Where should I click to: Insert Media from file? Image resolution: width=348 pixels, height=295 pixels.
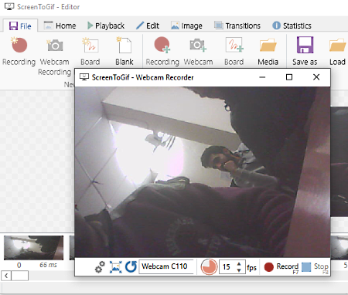268,51
